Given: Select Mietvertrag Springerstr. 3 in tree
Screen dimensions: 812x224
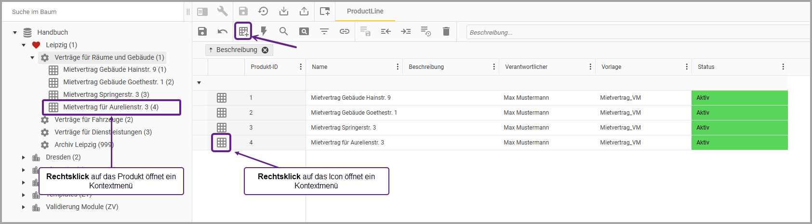Looking at the screenshot, I should (x=106, y=94).
